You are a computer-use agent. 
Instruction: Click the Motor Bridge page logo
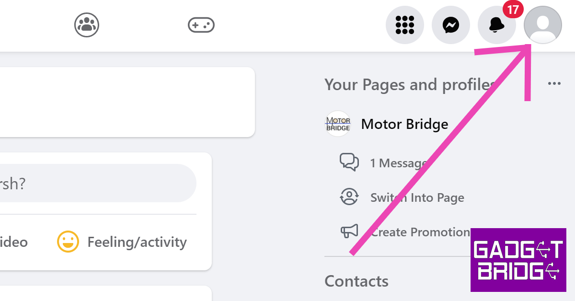coord(338,124)
